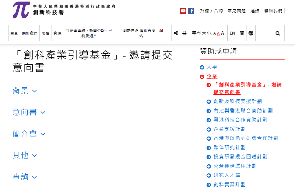Open the Facebook page icon

191,11
